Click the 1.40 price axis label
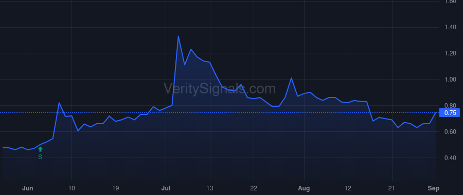 pyautogui.click(x=450, y=27)
